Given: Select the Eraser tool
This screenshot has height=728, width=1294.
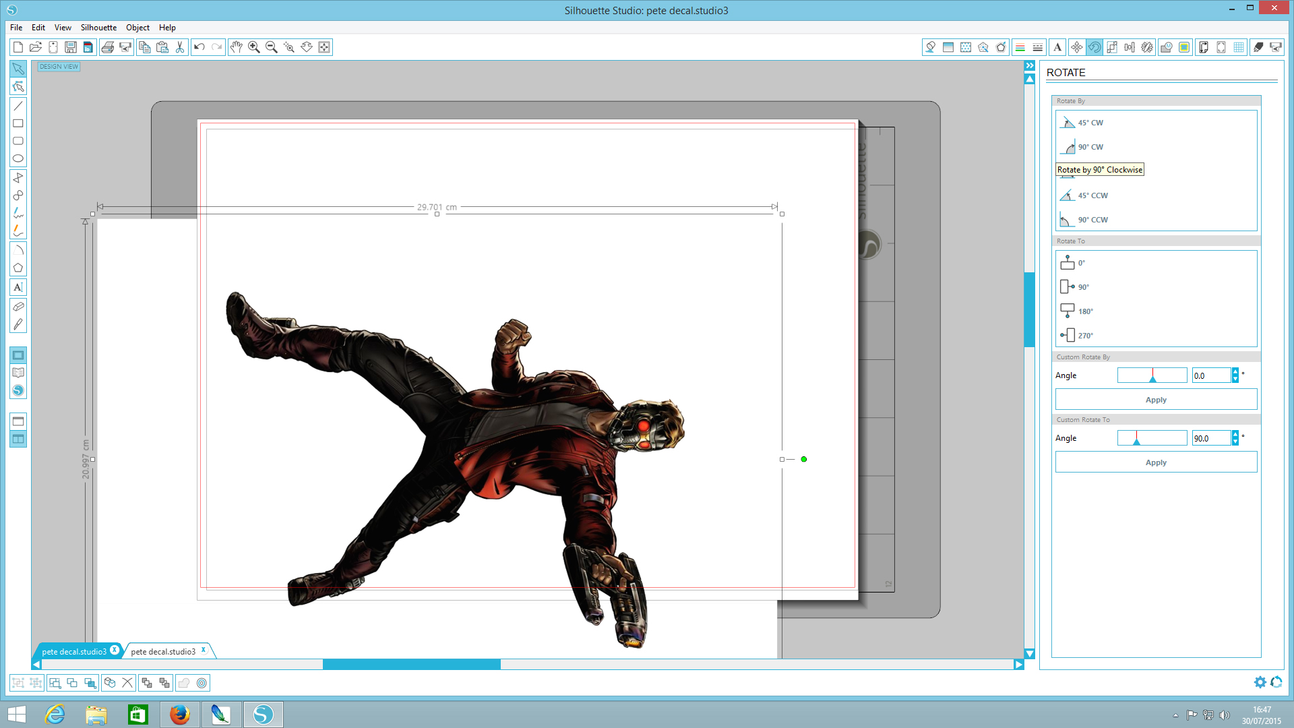Looking at the screenshot, I should pyautogui.click(x=18, y=307).
